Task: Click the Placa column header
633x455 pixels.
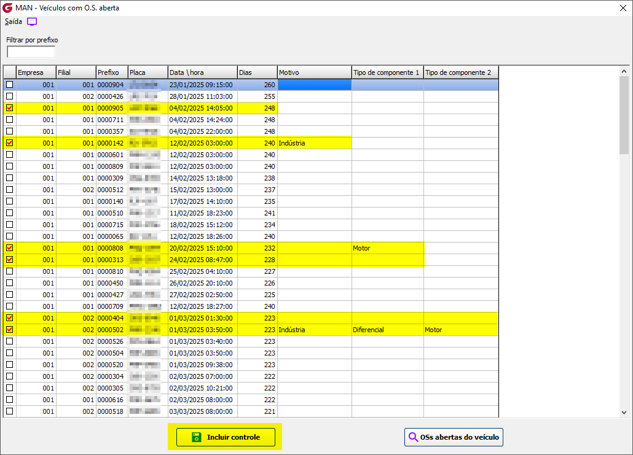Action: pyautogui.click(x=147, y=72)
